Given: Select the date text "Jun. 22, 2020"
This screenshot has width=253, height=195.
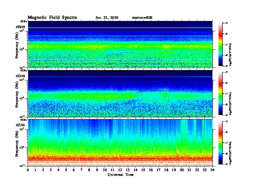Looking at the screenshot, I should coord(107,18).
